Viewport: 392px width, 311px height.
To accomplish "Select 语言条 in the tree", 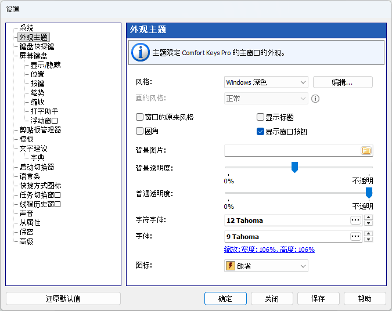I will pos(30,176).
